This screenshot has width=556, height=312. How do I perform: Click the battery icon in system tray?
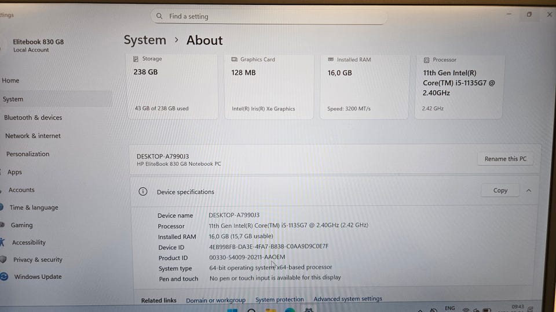pos(487,310)
